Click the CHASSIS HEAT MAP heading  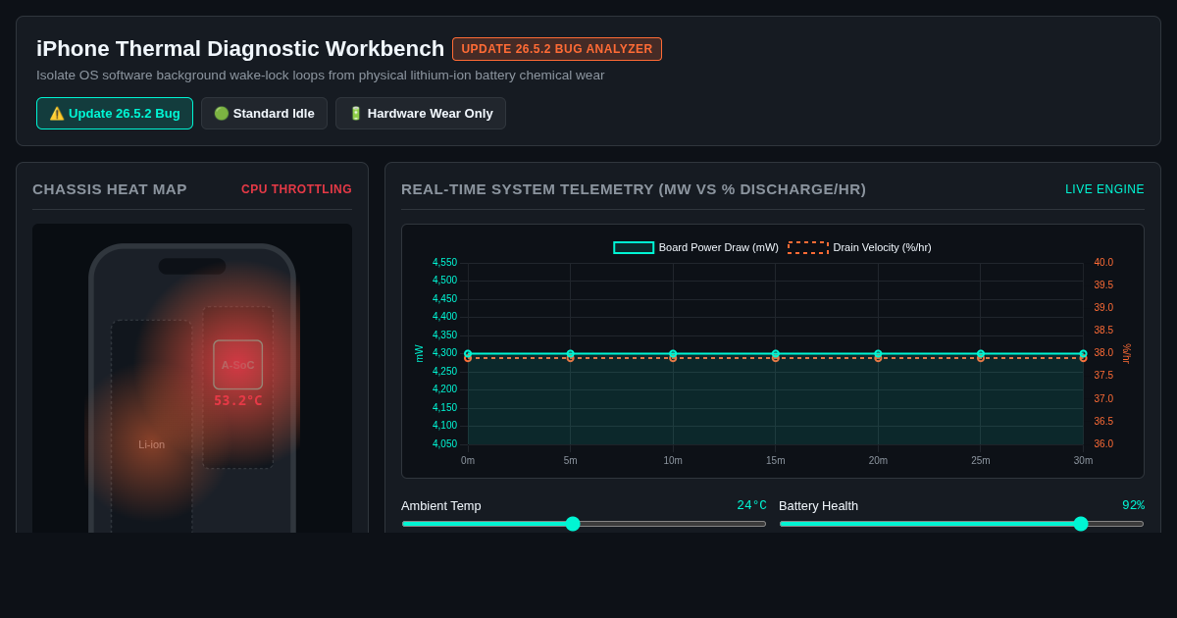(x=110, y=189)
